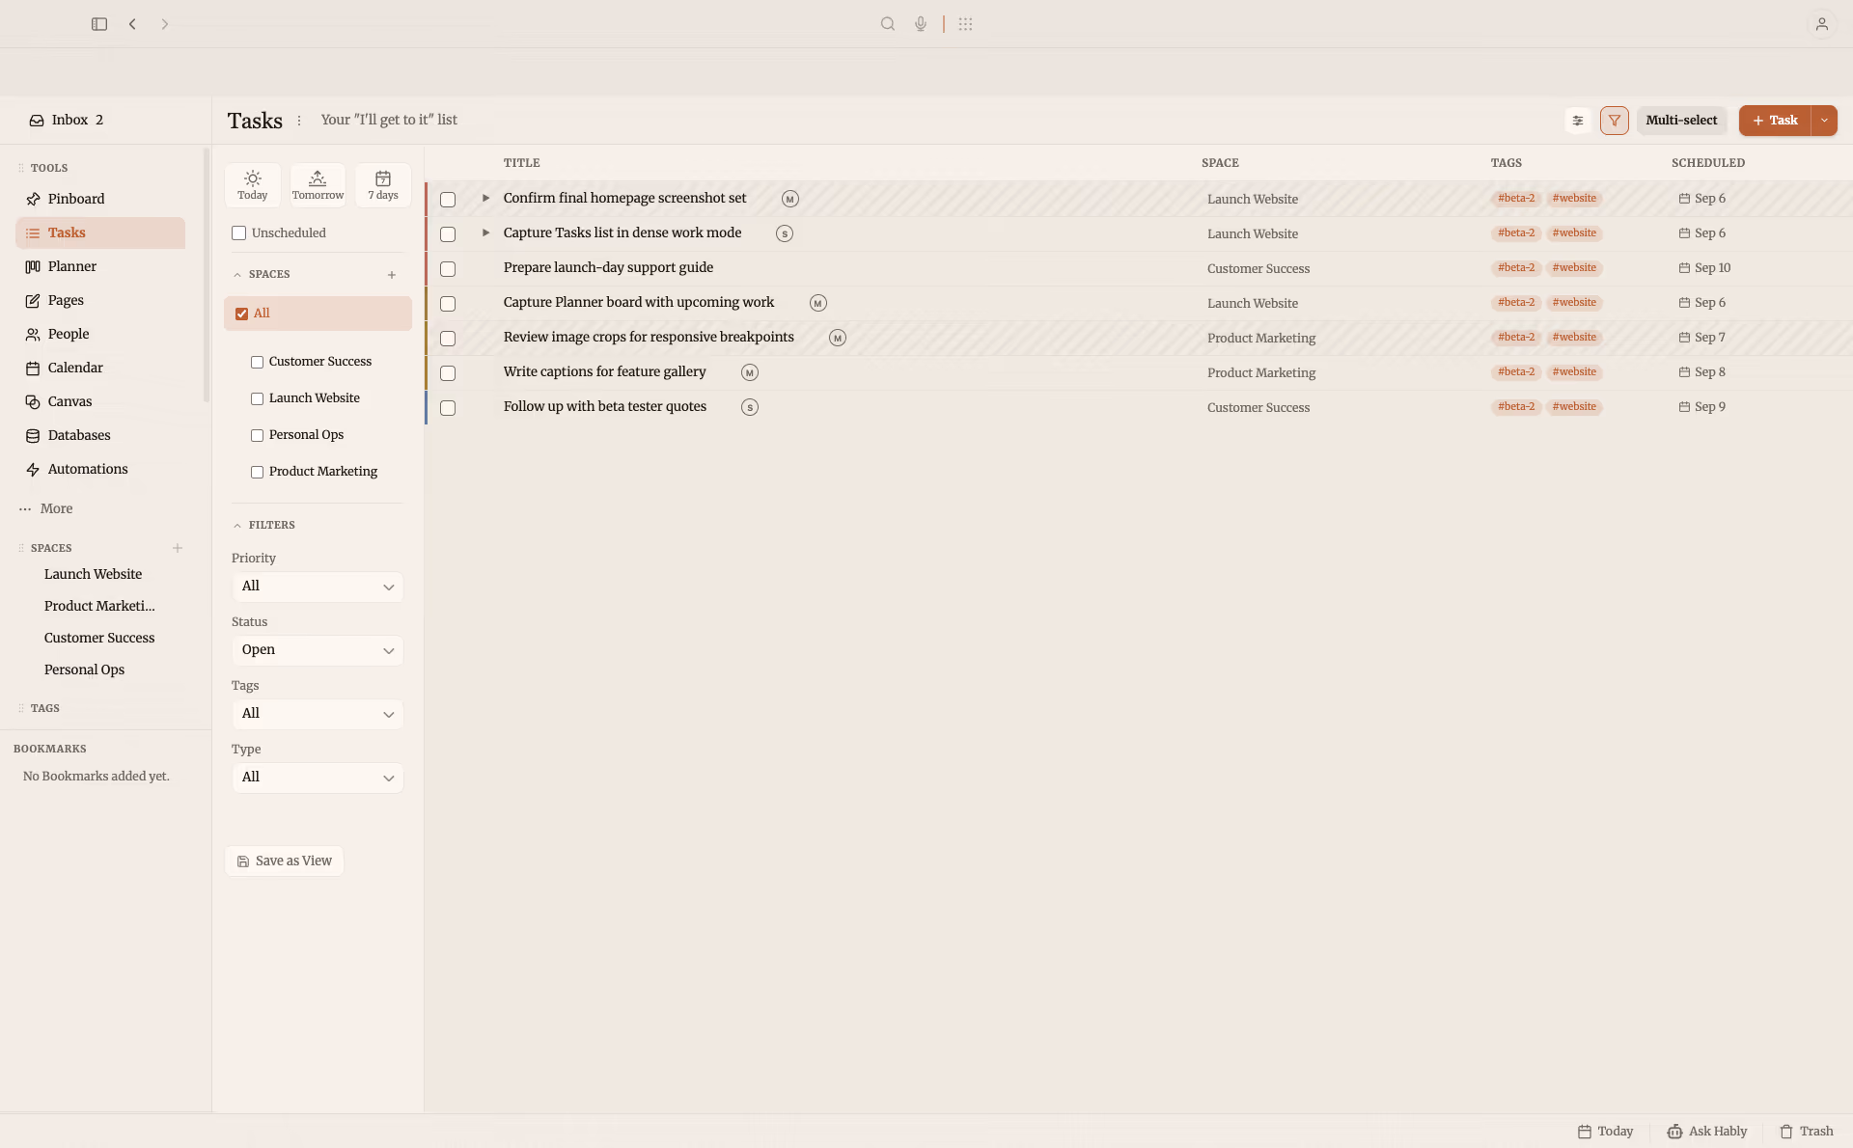1853x1148 pixels.
Task: Show 7 days scheduled tasks filter
Action: 383,185
